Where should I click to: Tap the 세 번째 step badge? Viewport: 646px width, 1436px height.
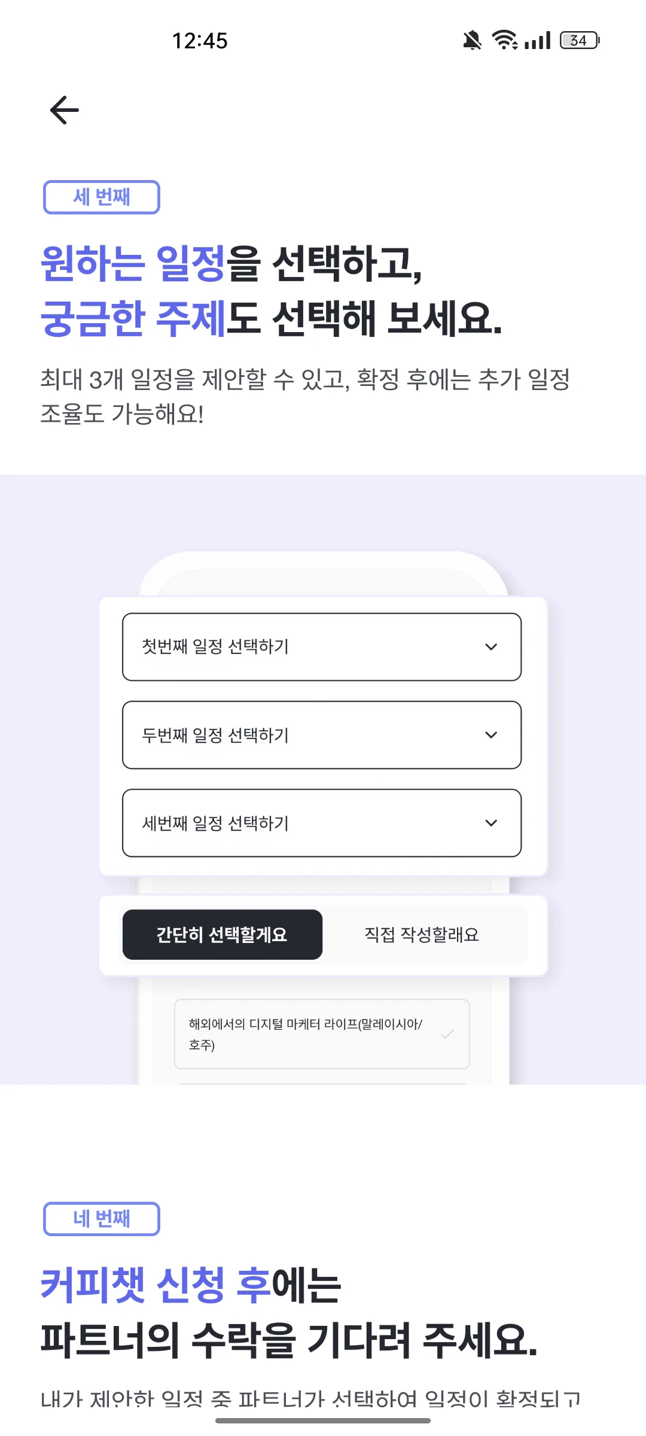(102, 197)
